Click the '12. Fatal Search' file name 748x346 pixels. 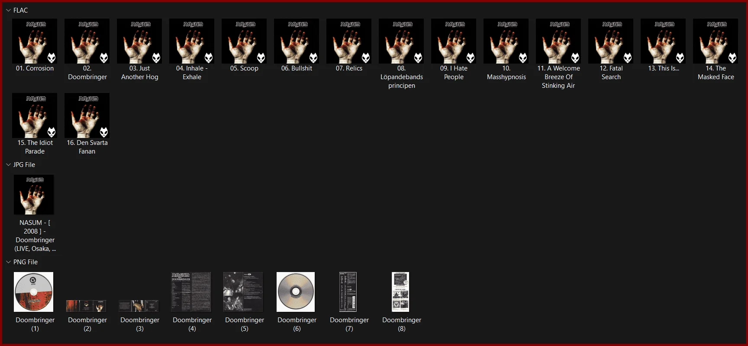[x=611, y=73]
